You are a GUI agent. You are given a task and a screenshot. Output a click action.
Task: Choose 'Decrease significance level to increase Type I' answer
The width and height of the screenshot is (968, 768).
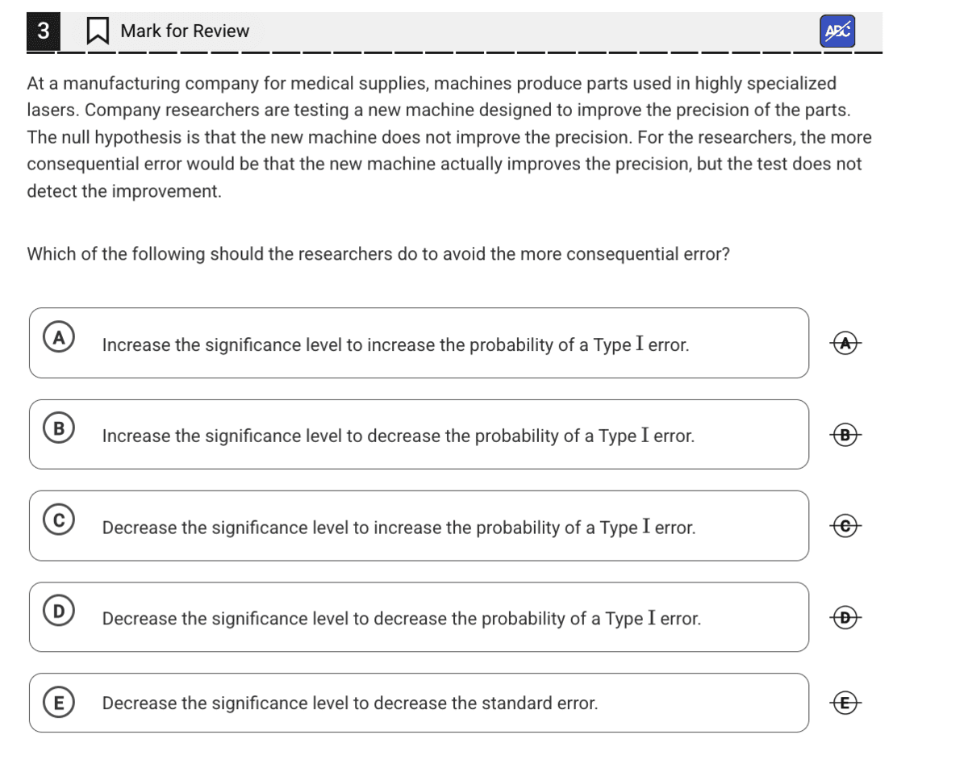click(419, 526)
